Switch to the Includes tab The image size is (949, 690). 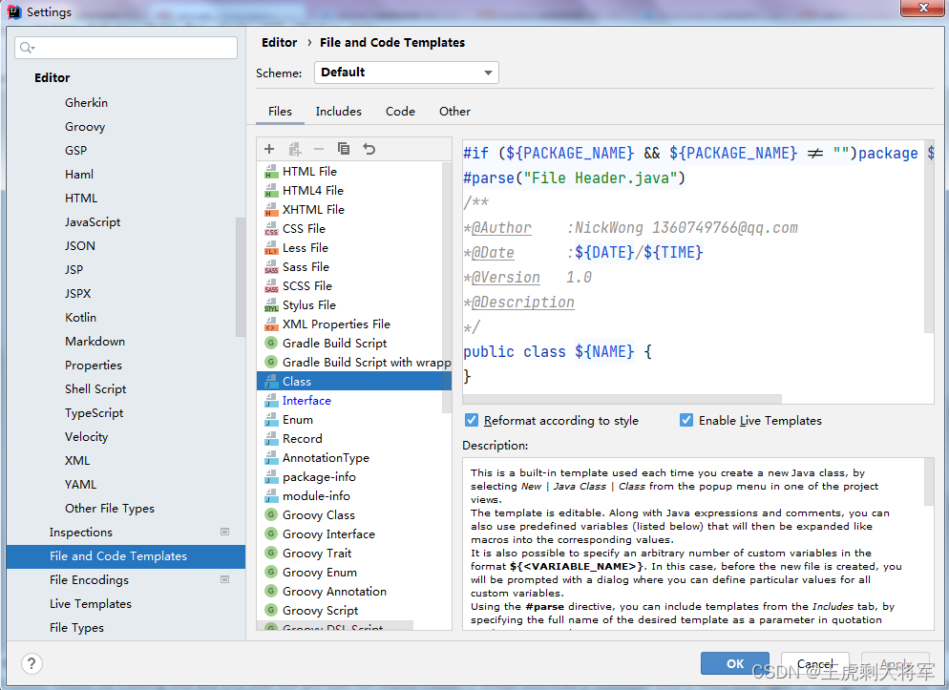pos(338,112)
